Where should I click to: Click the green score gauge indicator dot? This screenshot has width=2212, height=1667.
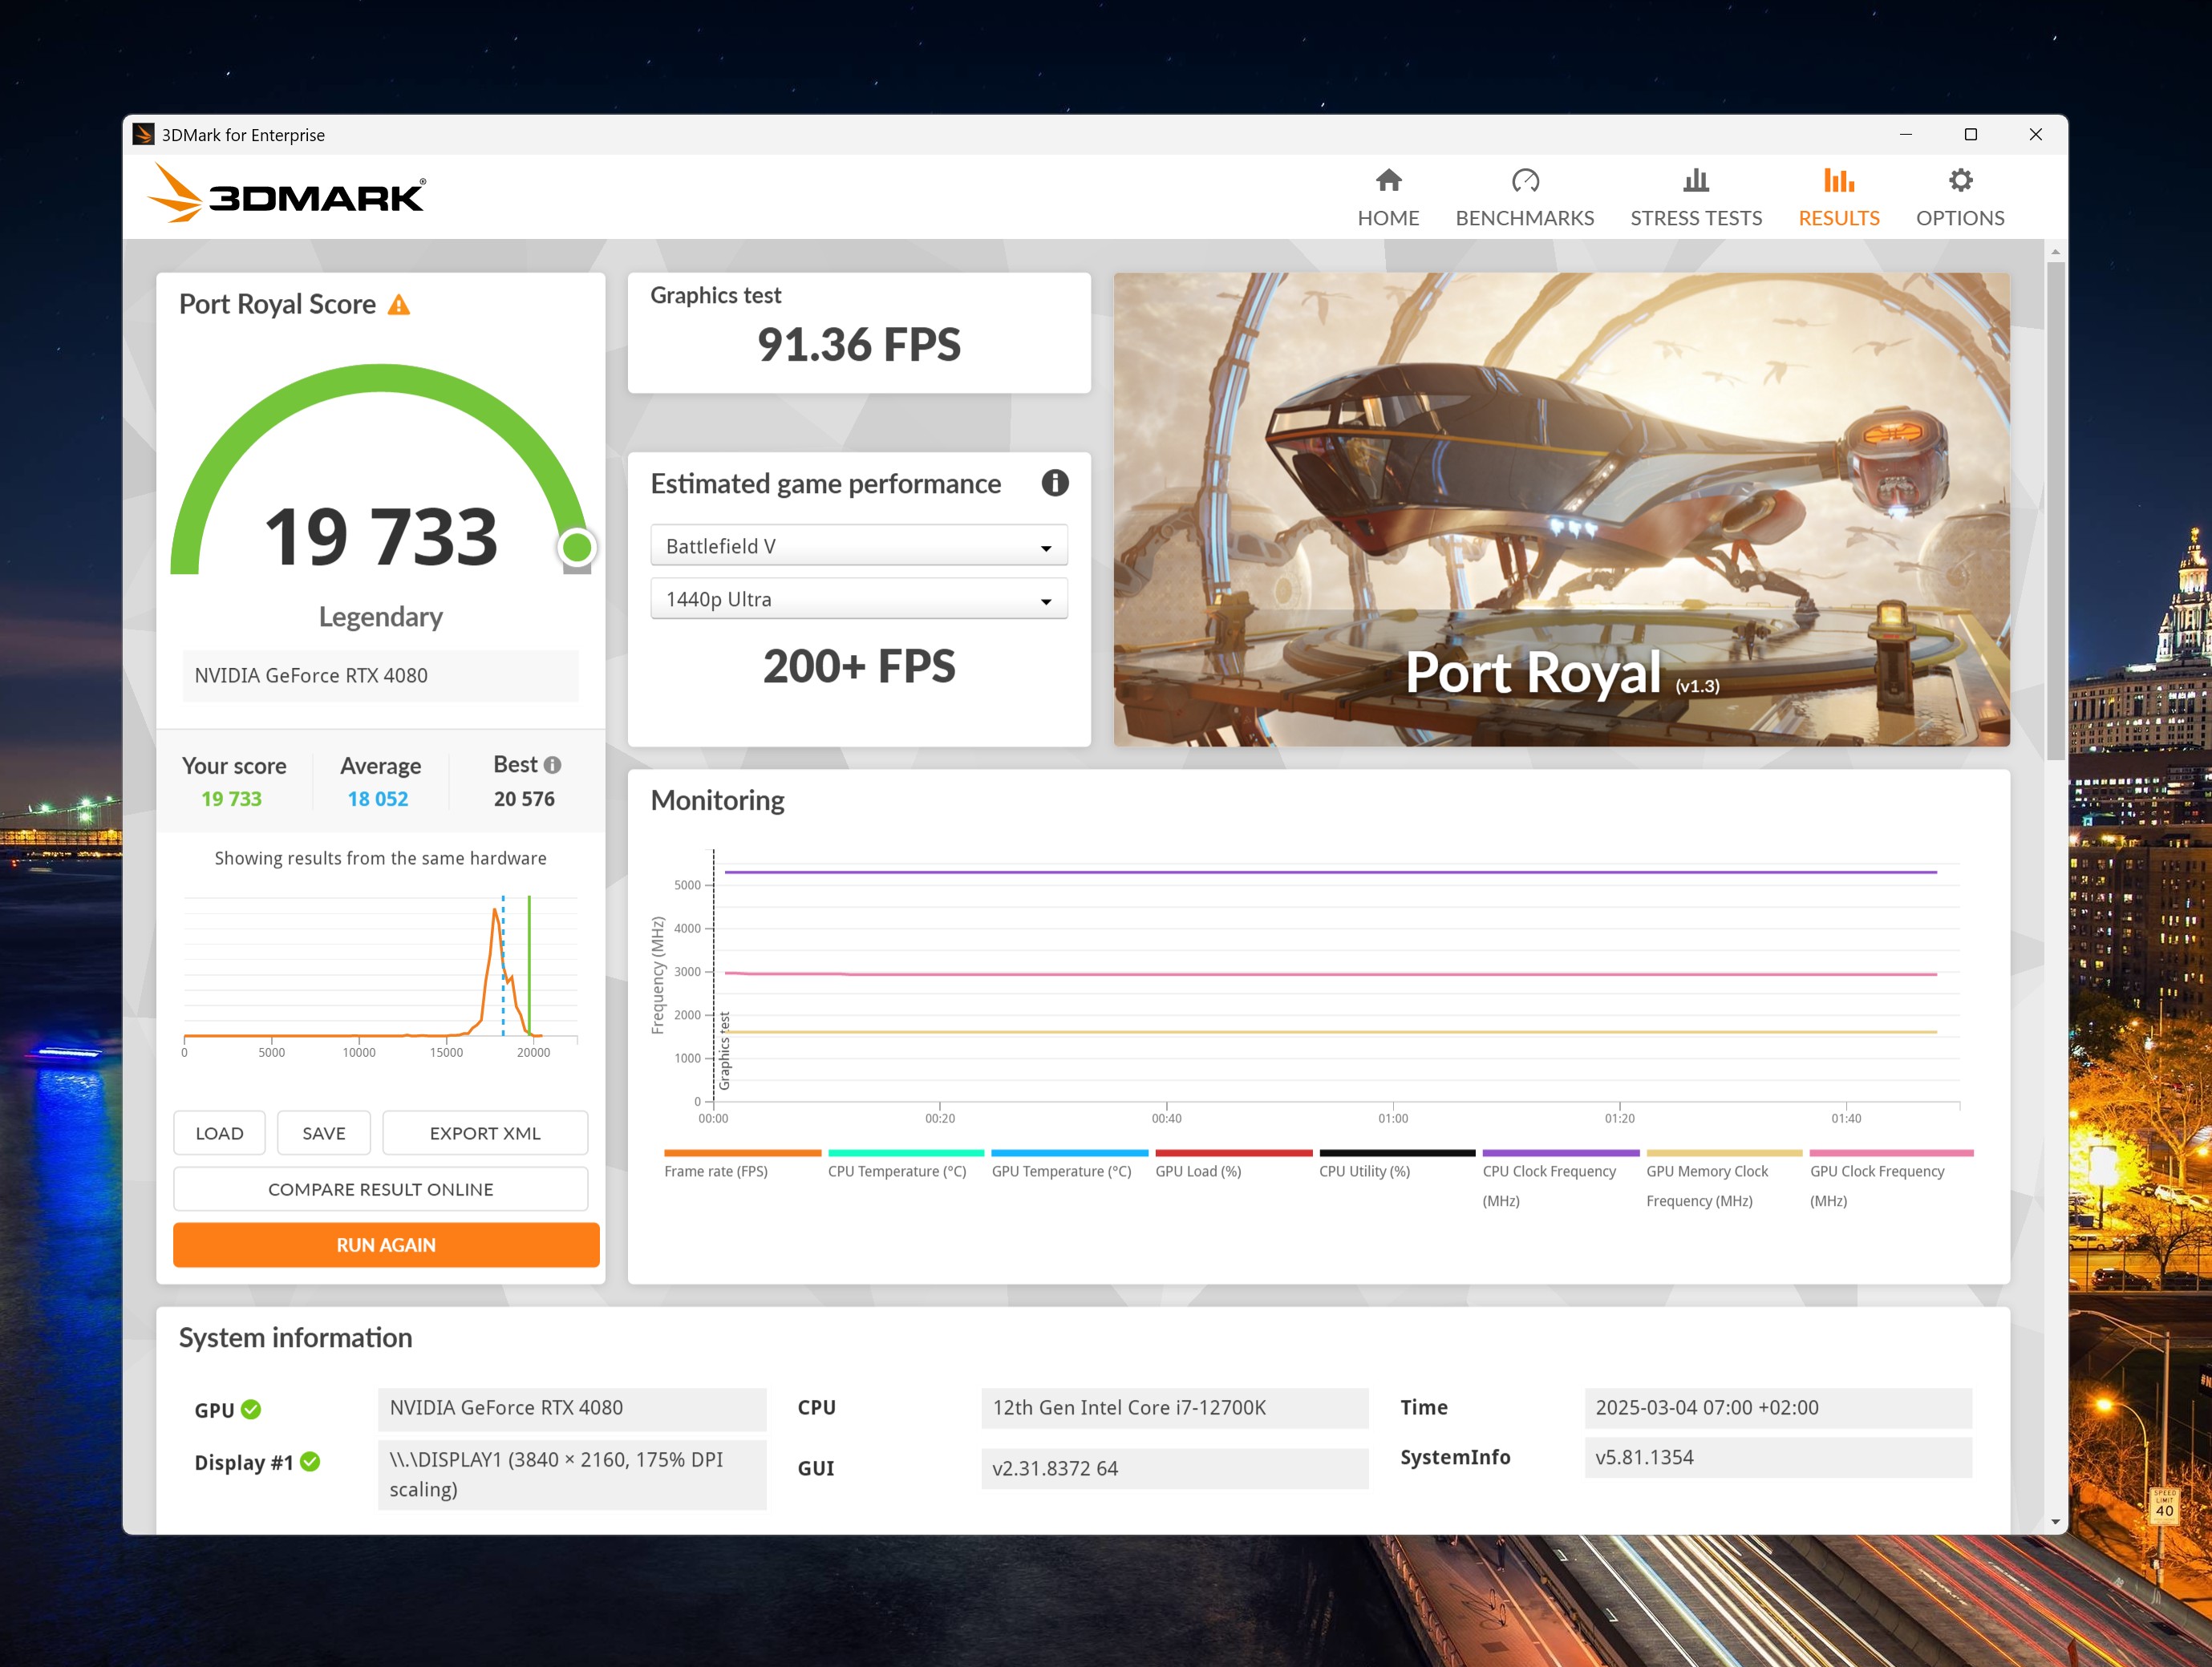[x=577, y=547]
